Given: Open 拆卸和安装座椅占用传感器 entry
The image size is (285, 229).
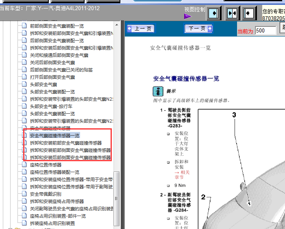Looking at the screenshot, I should click(57, 201).
